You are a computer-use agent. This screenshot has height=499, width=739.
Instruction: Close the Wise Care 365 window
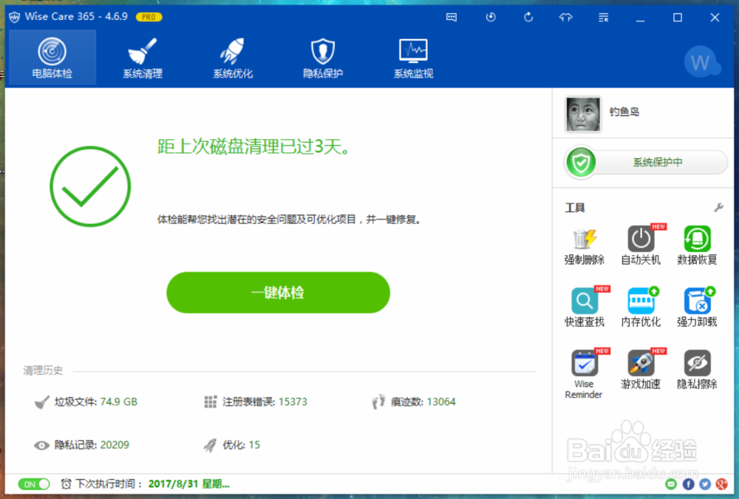pos(715,18)
